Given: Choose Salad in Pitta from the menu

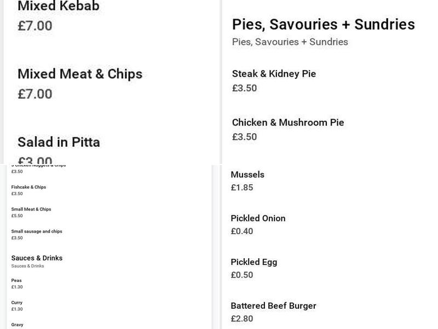Looking at the screenshot, I should 59,142.
